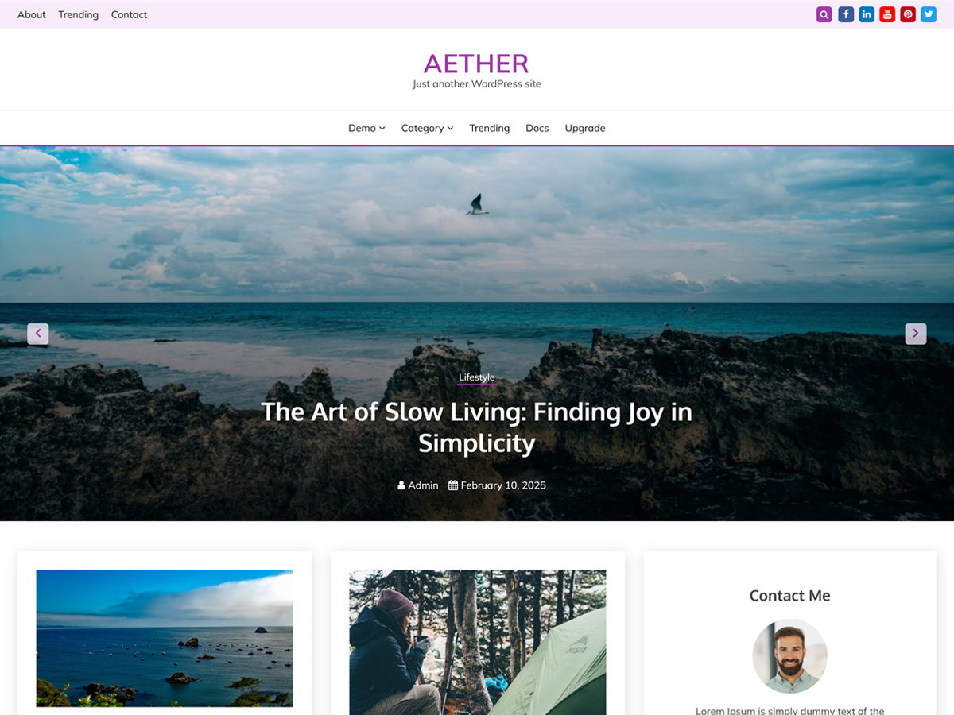The image size is (954, 715).
Task: Open The Art of Slow Living post
Action: [x=477, y=427]
